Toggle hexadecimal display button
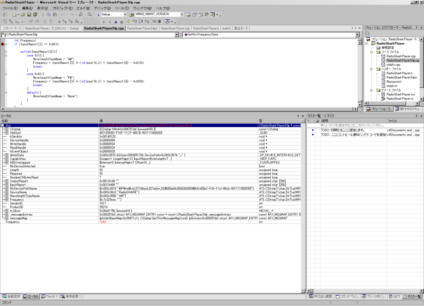Image resolution: width=424 pixels, height=306 pixels. pos(156,21)
